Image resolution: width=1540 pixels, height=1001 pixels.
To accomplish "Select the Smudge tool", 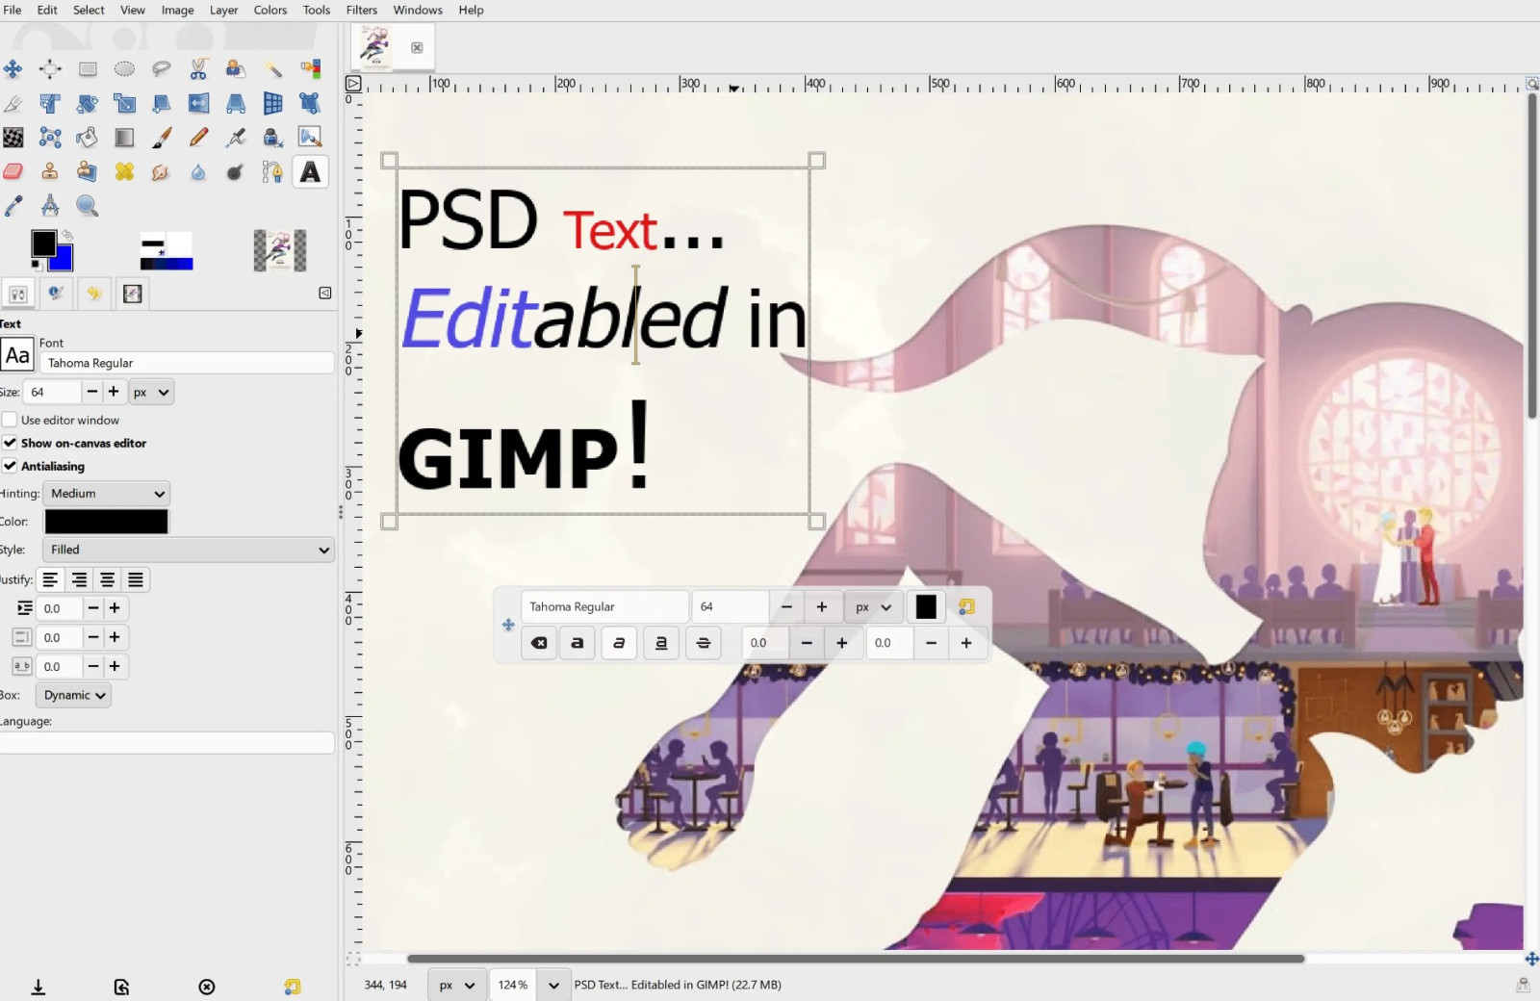I will (162, 172).
